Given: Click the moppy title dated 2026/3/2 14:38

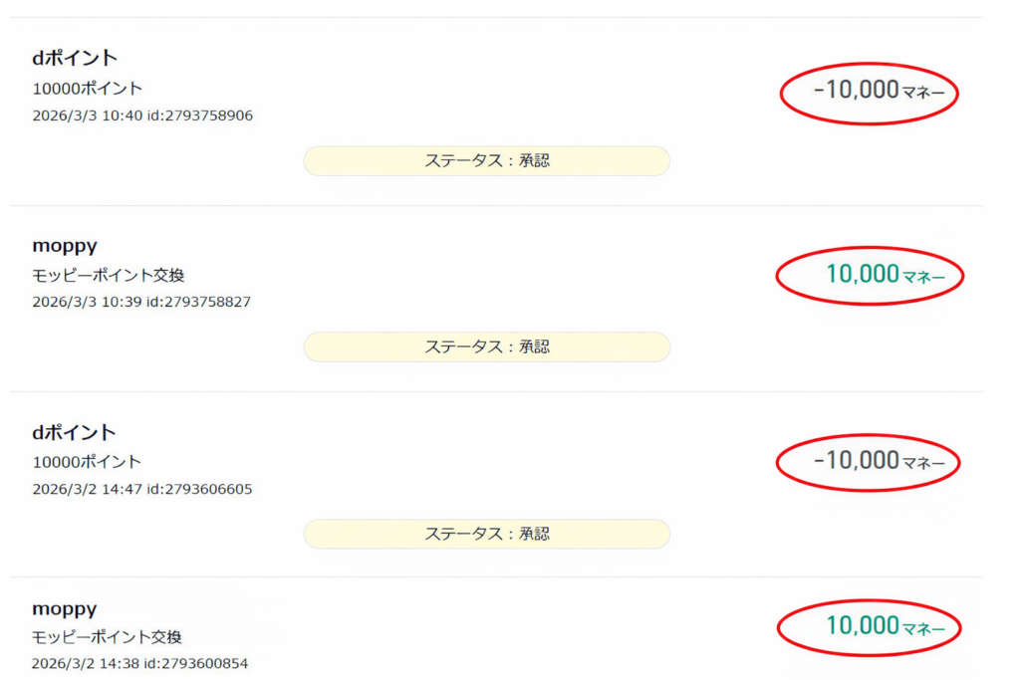Looking at the screenshot, I should click(x=65, y=608).
